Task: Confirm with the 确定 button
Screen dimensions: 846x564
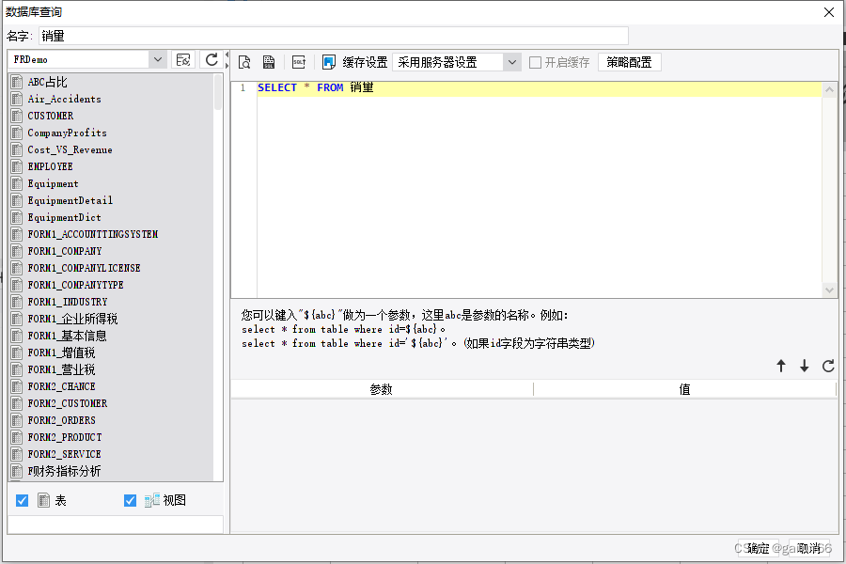Action: pyautogui.click(x=758, y=548)
